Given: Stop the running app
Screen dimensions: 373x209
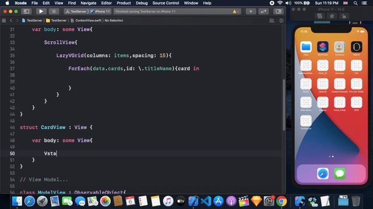Looking at the screenshot, I should pyautogui.click(x=54, y=12).
